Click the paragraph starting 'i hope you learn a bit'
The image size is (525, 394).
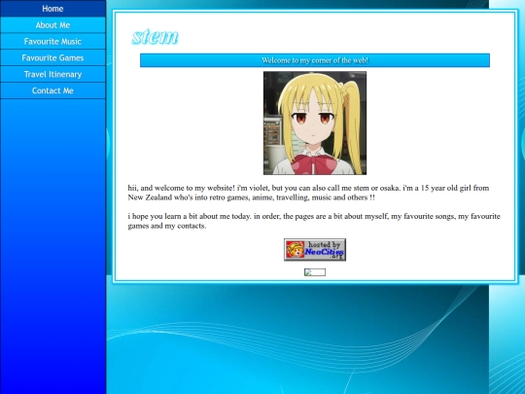pos(314,221)
